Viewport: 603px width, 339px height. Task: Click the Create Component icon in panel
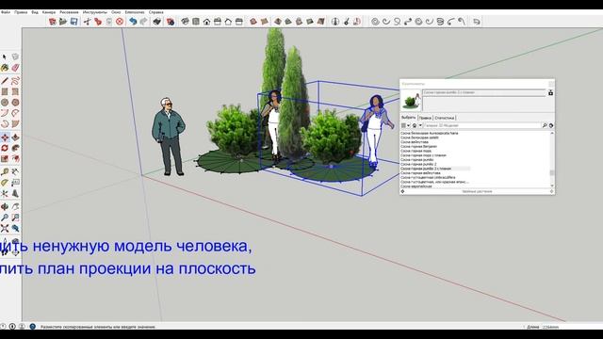pyautogui.click(x=550, y=92)
